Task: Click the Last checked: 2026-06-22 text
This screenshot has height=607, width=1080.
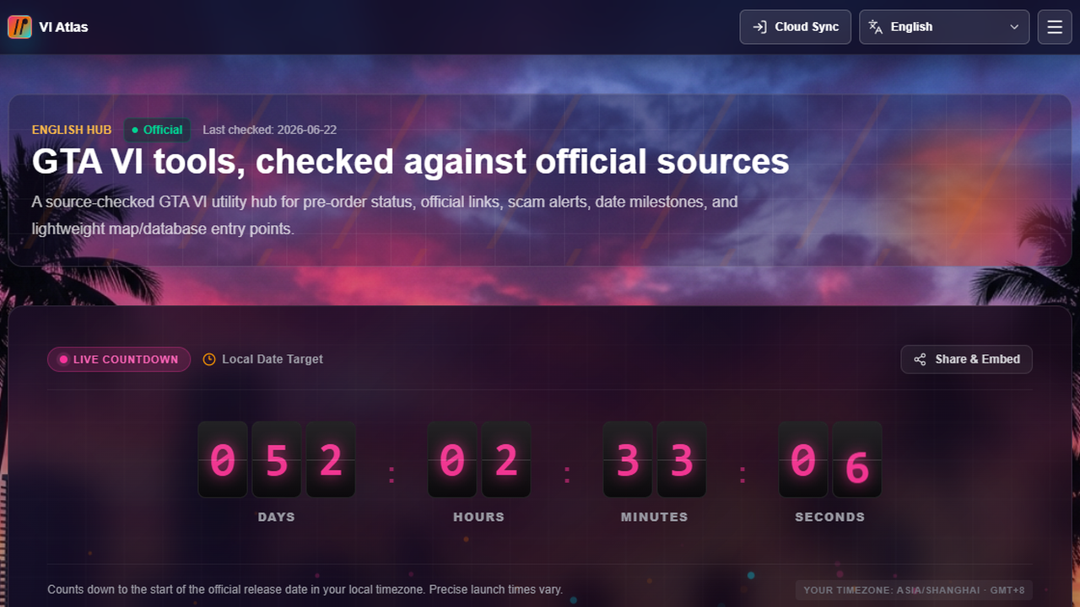Action: coord(270,130)
